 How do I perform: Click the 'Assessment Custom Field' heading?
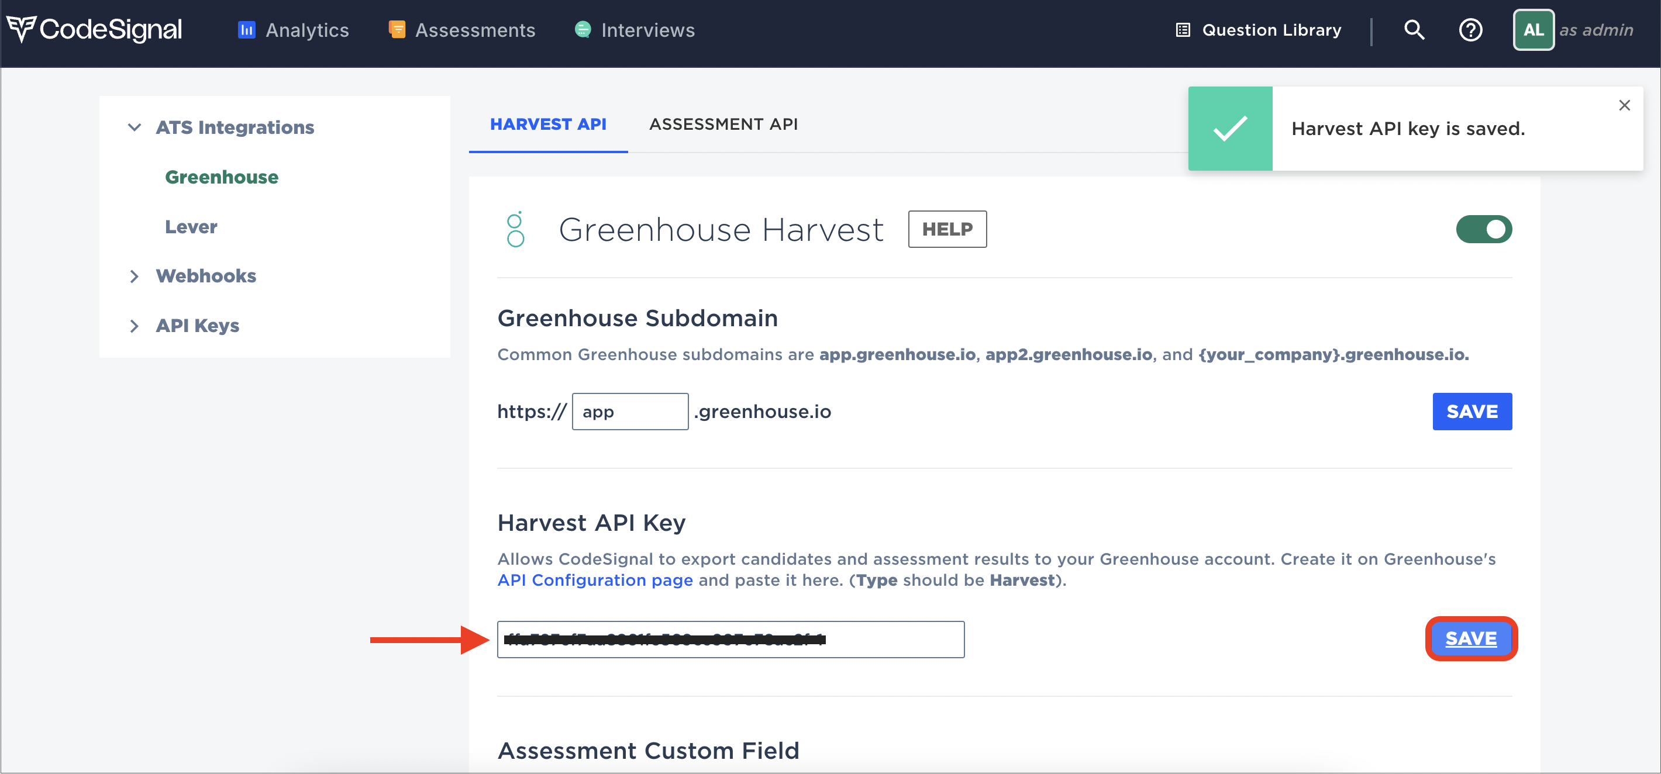pos(649,750)
